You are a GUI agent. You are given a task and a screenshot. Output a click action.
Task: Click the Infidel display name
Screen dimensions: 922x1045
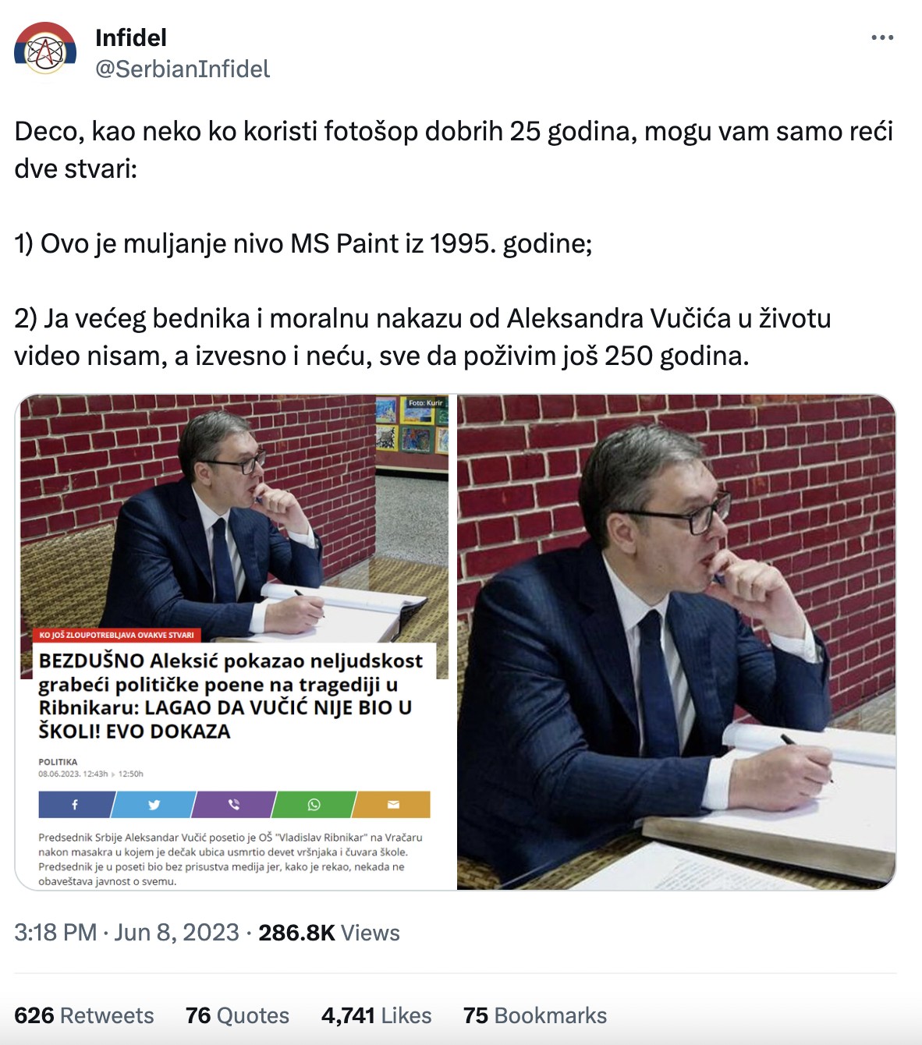click(131, 37)
